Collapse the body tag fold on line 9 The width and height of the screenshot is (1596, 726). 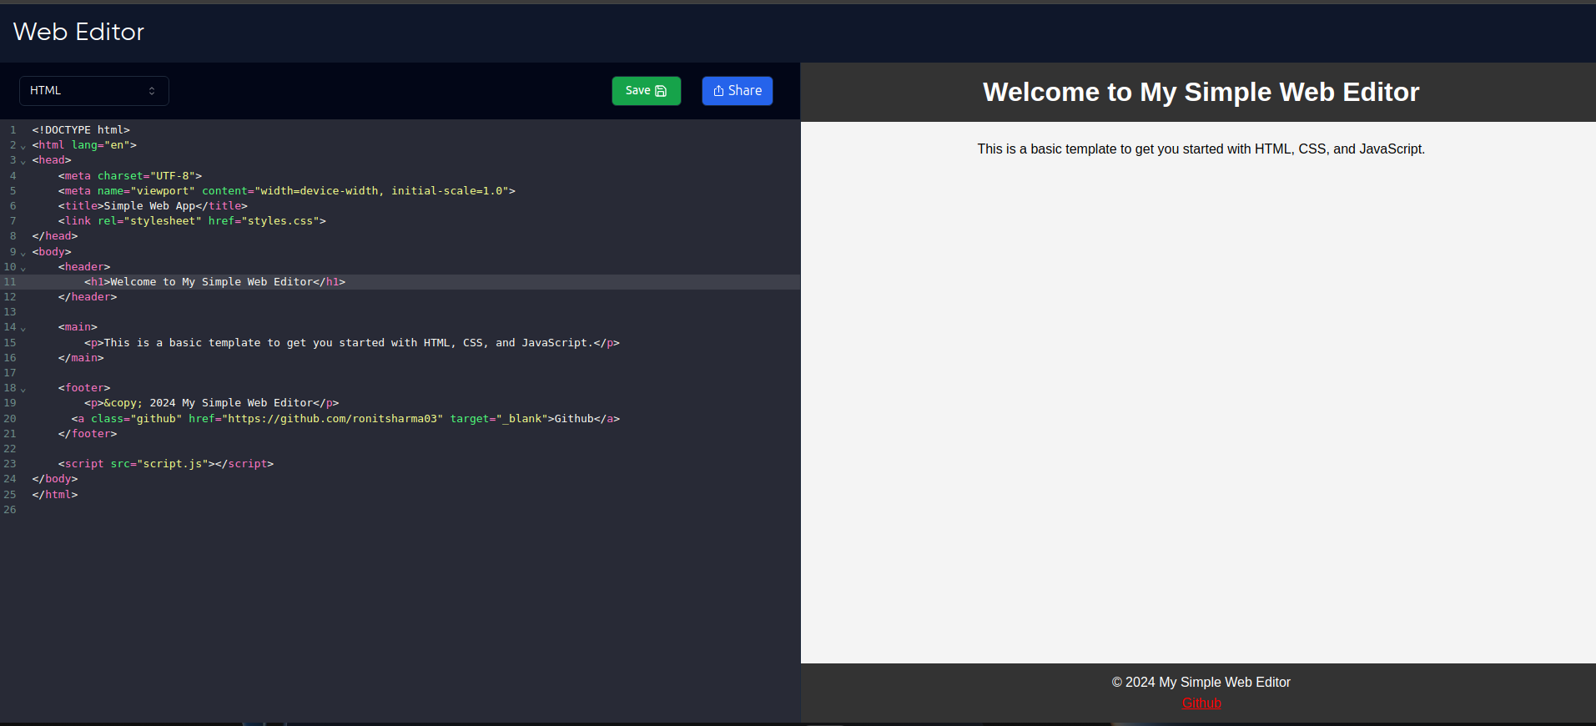[23, 253]
